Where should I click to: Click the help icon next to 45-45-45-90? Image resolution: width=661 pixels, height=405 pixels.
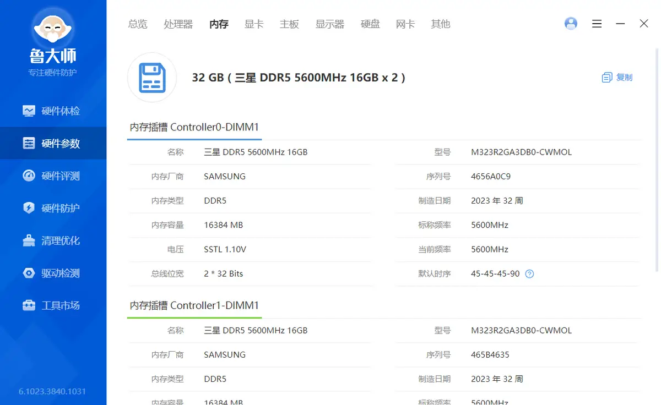[529, 273]
